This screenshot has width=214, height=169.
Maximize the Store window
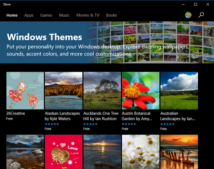pyautogui.click(x=195, y=4)
